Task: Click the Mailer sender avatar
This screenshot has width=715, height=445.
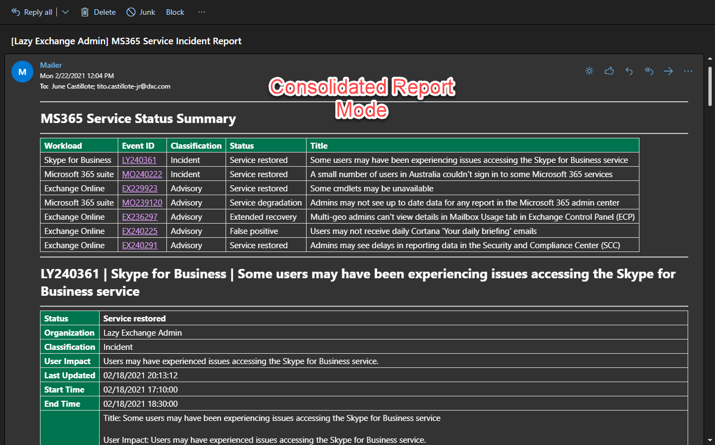Action: [22, 71]
